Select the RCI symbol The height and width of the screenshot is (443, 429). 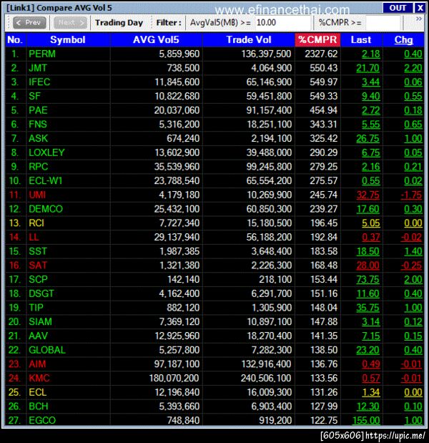(36, 223)
